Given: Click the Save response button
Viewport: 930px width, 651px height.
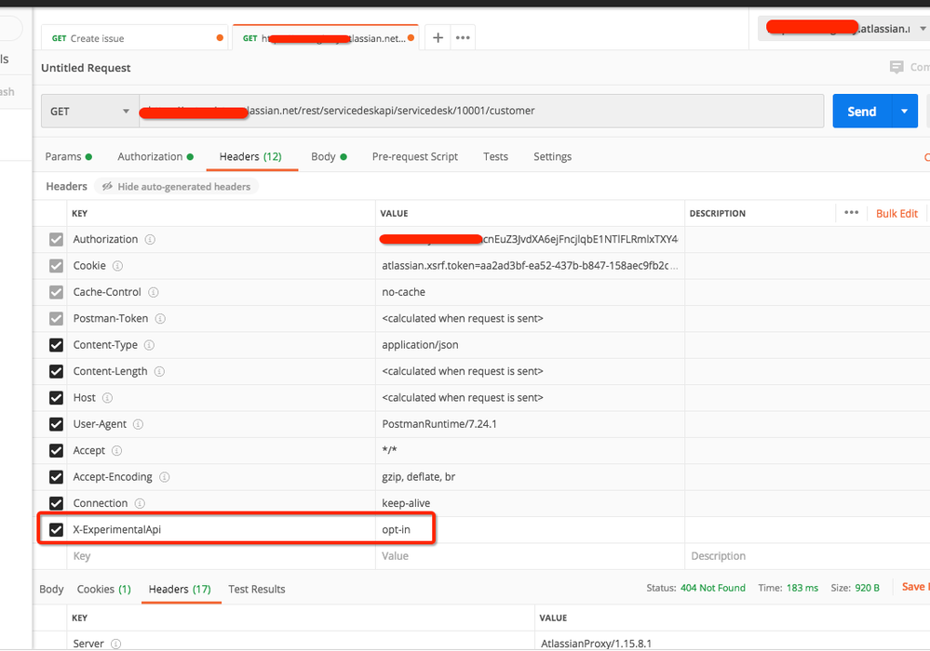Looking at the screenshot, I should pos(915,587).
